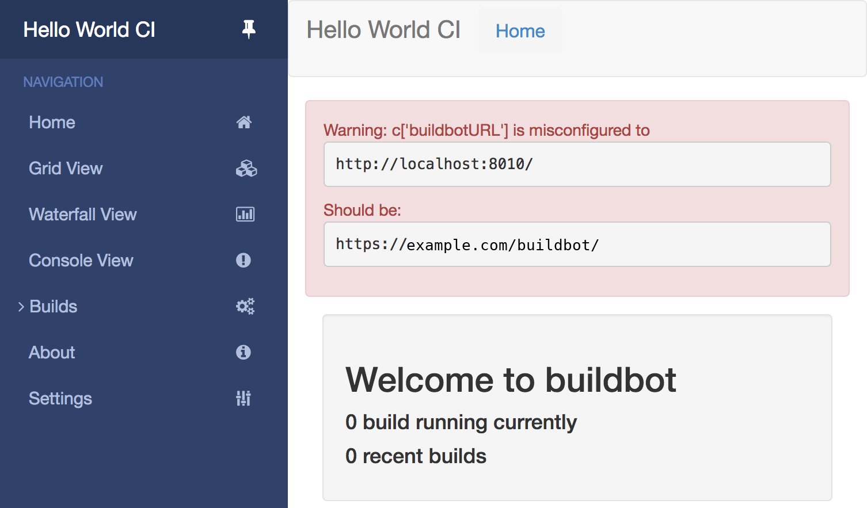Click the Settings sliders icon

244,398
